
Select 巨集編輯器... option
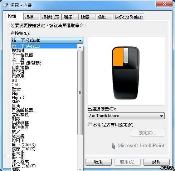[x=44, y=110]
